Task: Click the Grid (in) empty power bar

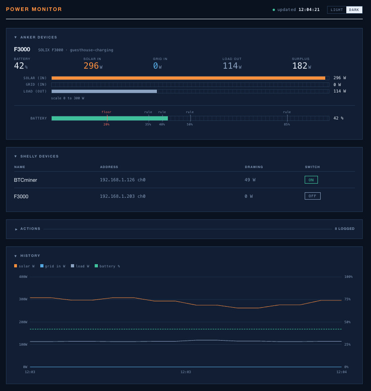Action: coord(190,85)
